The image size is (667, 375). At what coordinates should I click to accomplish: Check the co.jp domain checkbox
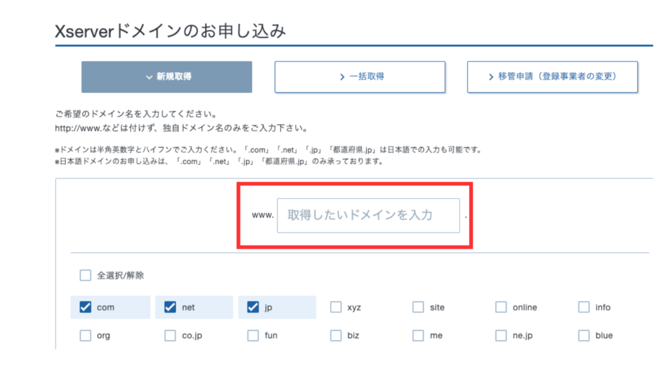point(170,335)
